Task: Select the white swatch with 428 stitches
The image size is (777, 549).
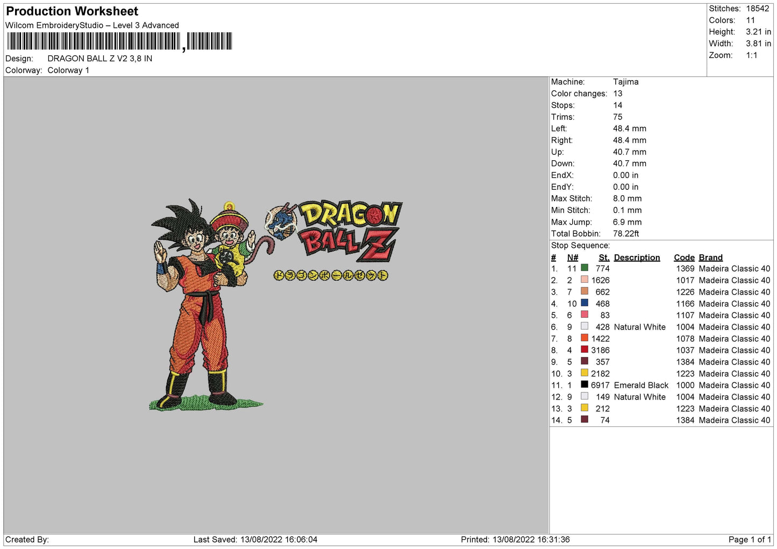Action: 584,326
